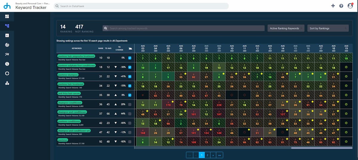Click the last page double-arrow button
This screenshot has width=358, height=160.
[x=219, y=155]
